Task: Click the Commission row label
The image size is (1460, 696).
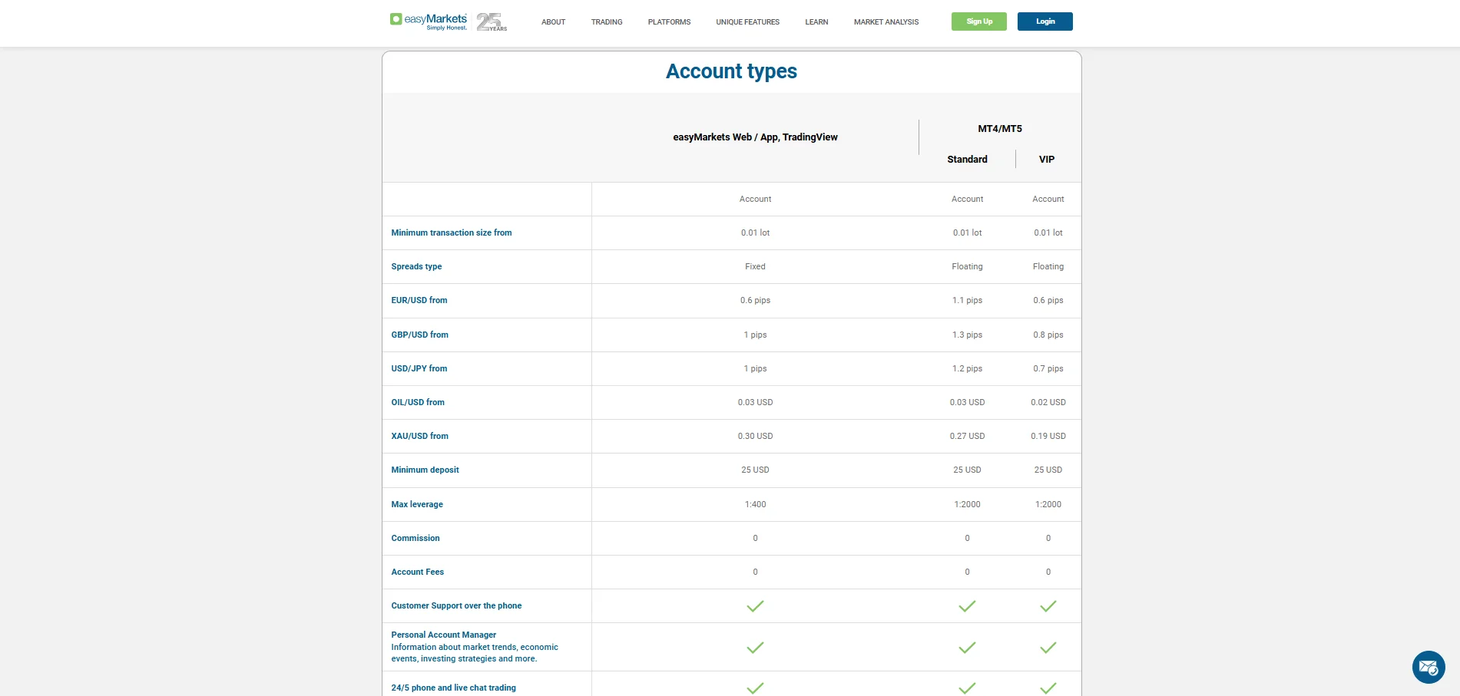Action: [415, 538]
